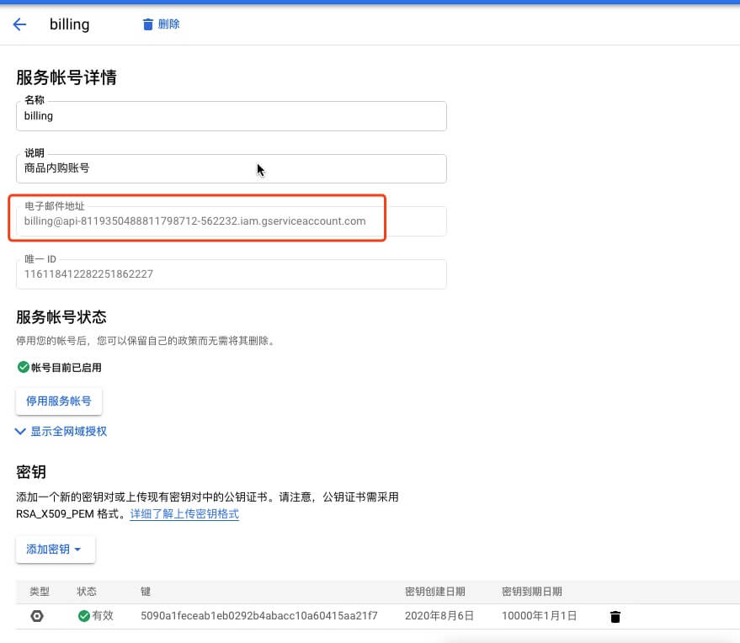Viewport: 740px width, 643px height.
Task: Click the 密钥创建日期 column header
Action: [x=434, y=592]
